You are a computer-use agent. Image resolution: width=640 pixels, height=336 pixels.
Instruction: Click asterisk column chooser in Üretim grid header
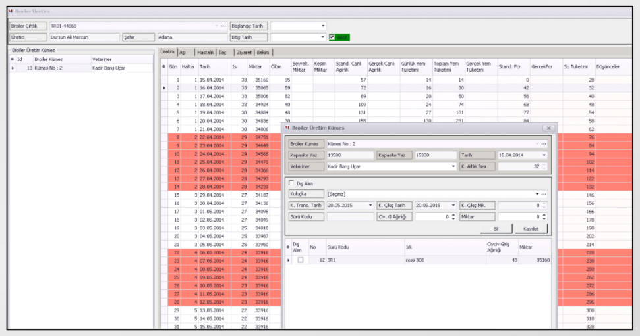pyautogui.click(x=164, y=67)
